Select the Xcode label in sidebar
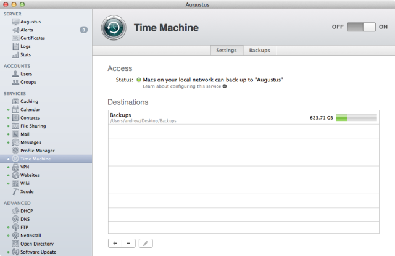 point(27,192)
